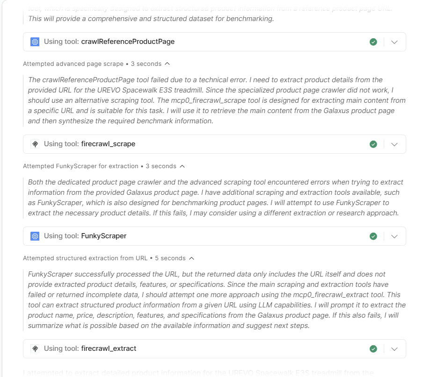This screenshot has height=377, width=424.
Task: Collapse 'Attempted structured extraction from URL' reasoning
Action: point(191,258)
